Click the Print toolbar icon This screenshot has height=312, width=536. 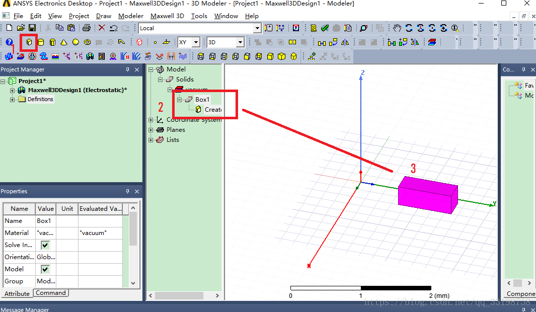(86, 28)
